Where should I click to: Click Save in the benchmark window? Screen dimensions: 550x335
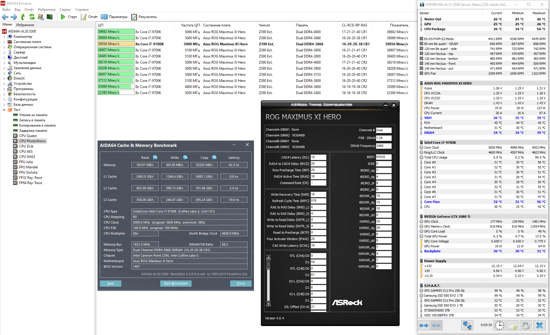111,283
